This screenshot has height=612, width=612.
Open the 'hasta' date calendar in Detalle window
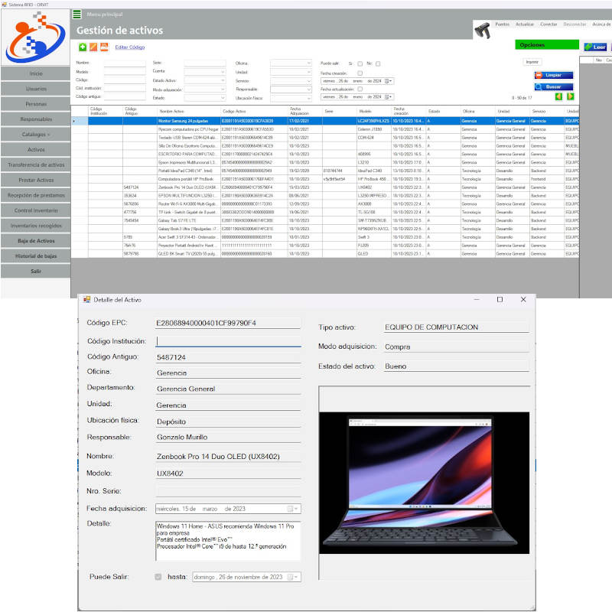tap(293, 577)
